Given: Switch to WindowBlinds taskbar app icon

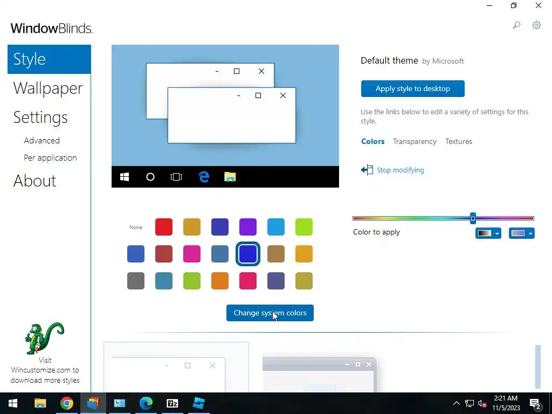Looking at the screenshot, I should (93, 403).
